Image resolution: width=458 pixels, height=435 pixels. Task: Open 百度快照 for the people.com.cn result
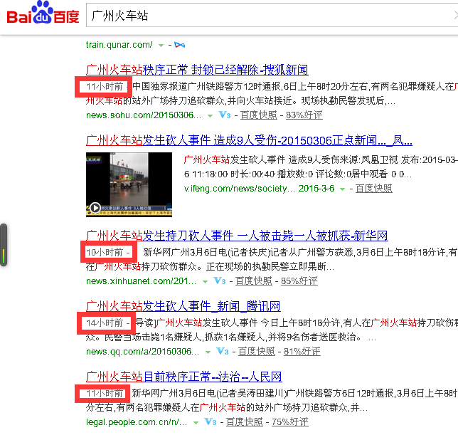[244, 422]
